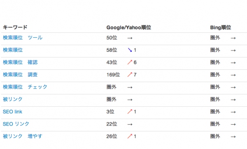The height and width of the screenshot is (149, 247).
Task: Click the Bing順位 column header
Action: [x=221, y=28]
